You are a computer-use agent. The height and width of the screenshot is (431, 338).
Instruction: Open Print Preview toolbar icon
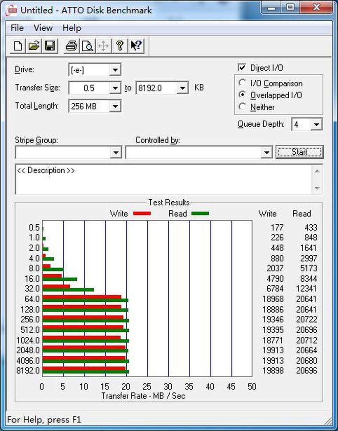87,46
